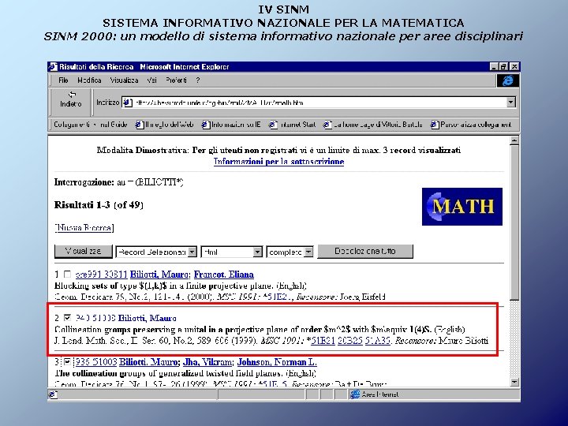
Task: Click 'Risultati 1-3 (of 49)' text
Action: click(x=99, y=205)
